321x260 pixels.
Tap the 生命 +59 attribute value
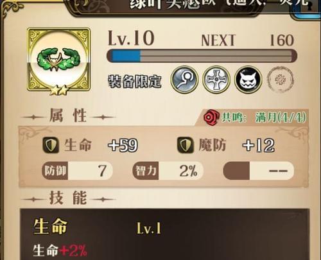point(123,145)
